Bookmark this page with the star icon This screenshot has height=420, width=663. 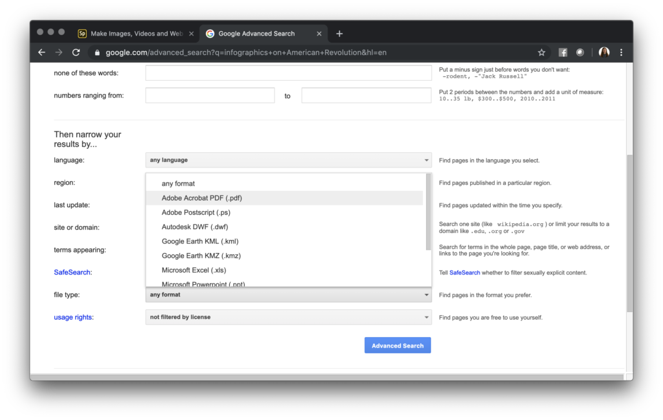[541, 52]
